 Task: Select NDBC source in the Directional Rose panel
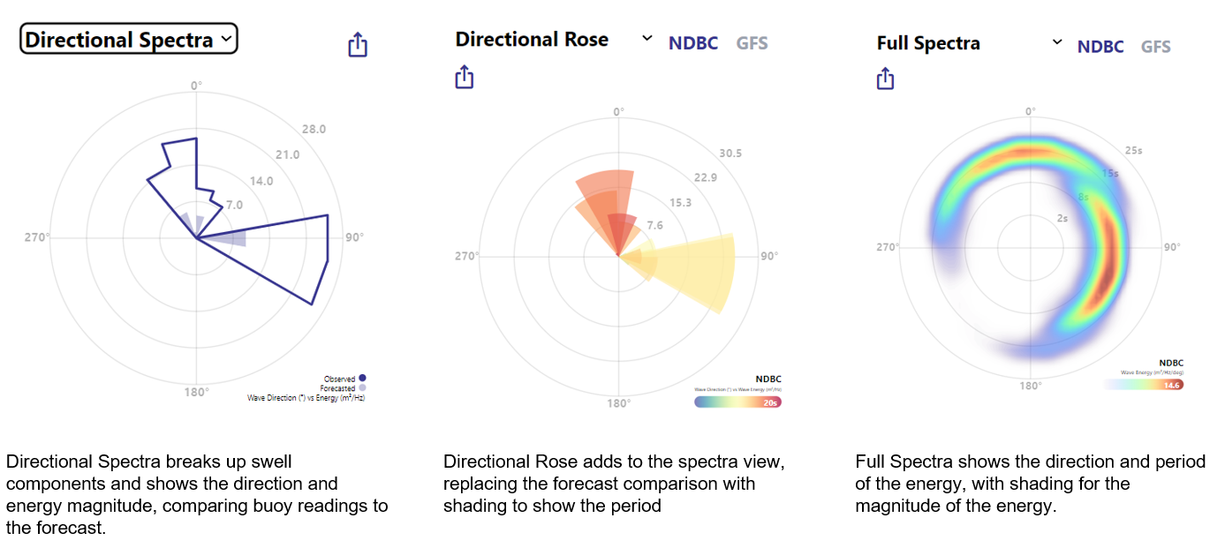693,43
